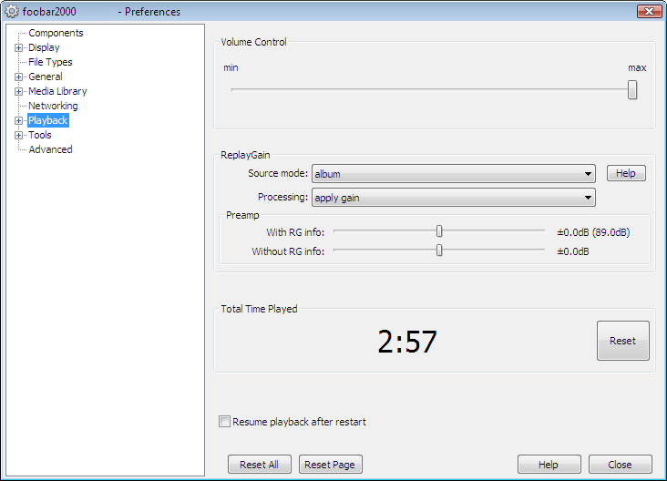
Task: Click the foobar2000 gear icon in title bar
Action: (12, 12)
